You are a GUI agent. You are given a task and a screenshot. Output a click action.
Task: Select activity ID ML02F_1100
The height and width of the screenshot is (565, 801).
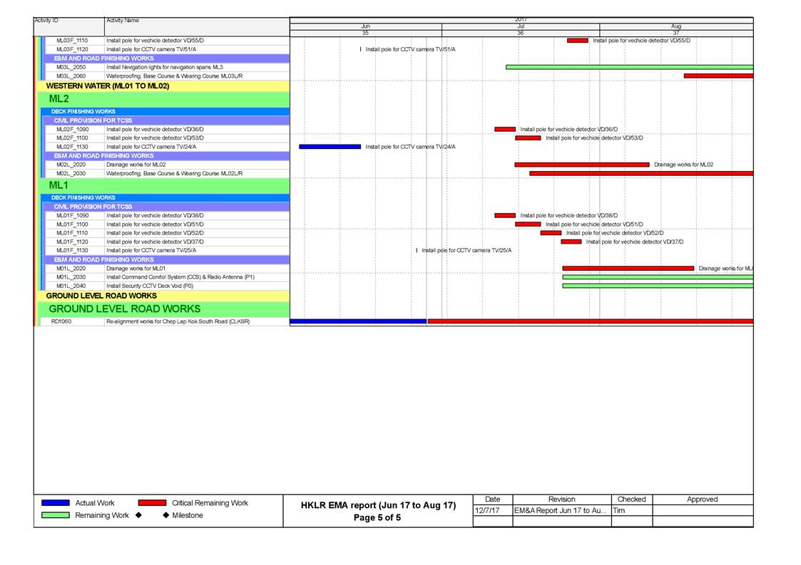point(72,138)
